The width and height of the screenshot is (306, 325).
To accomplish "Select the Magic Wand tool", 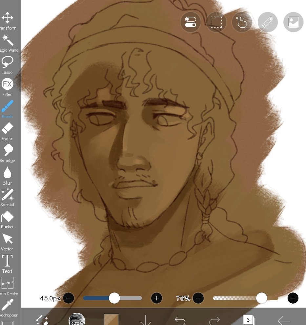I will (x=8, y=43).
